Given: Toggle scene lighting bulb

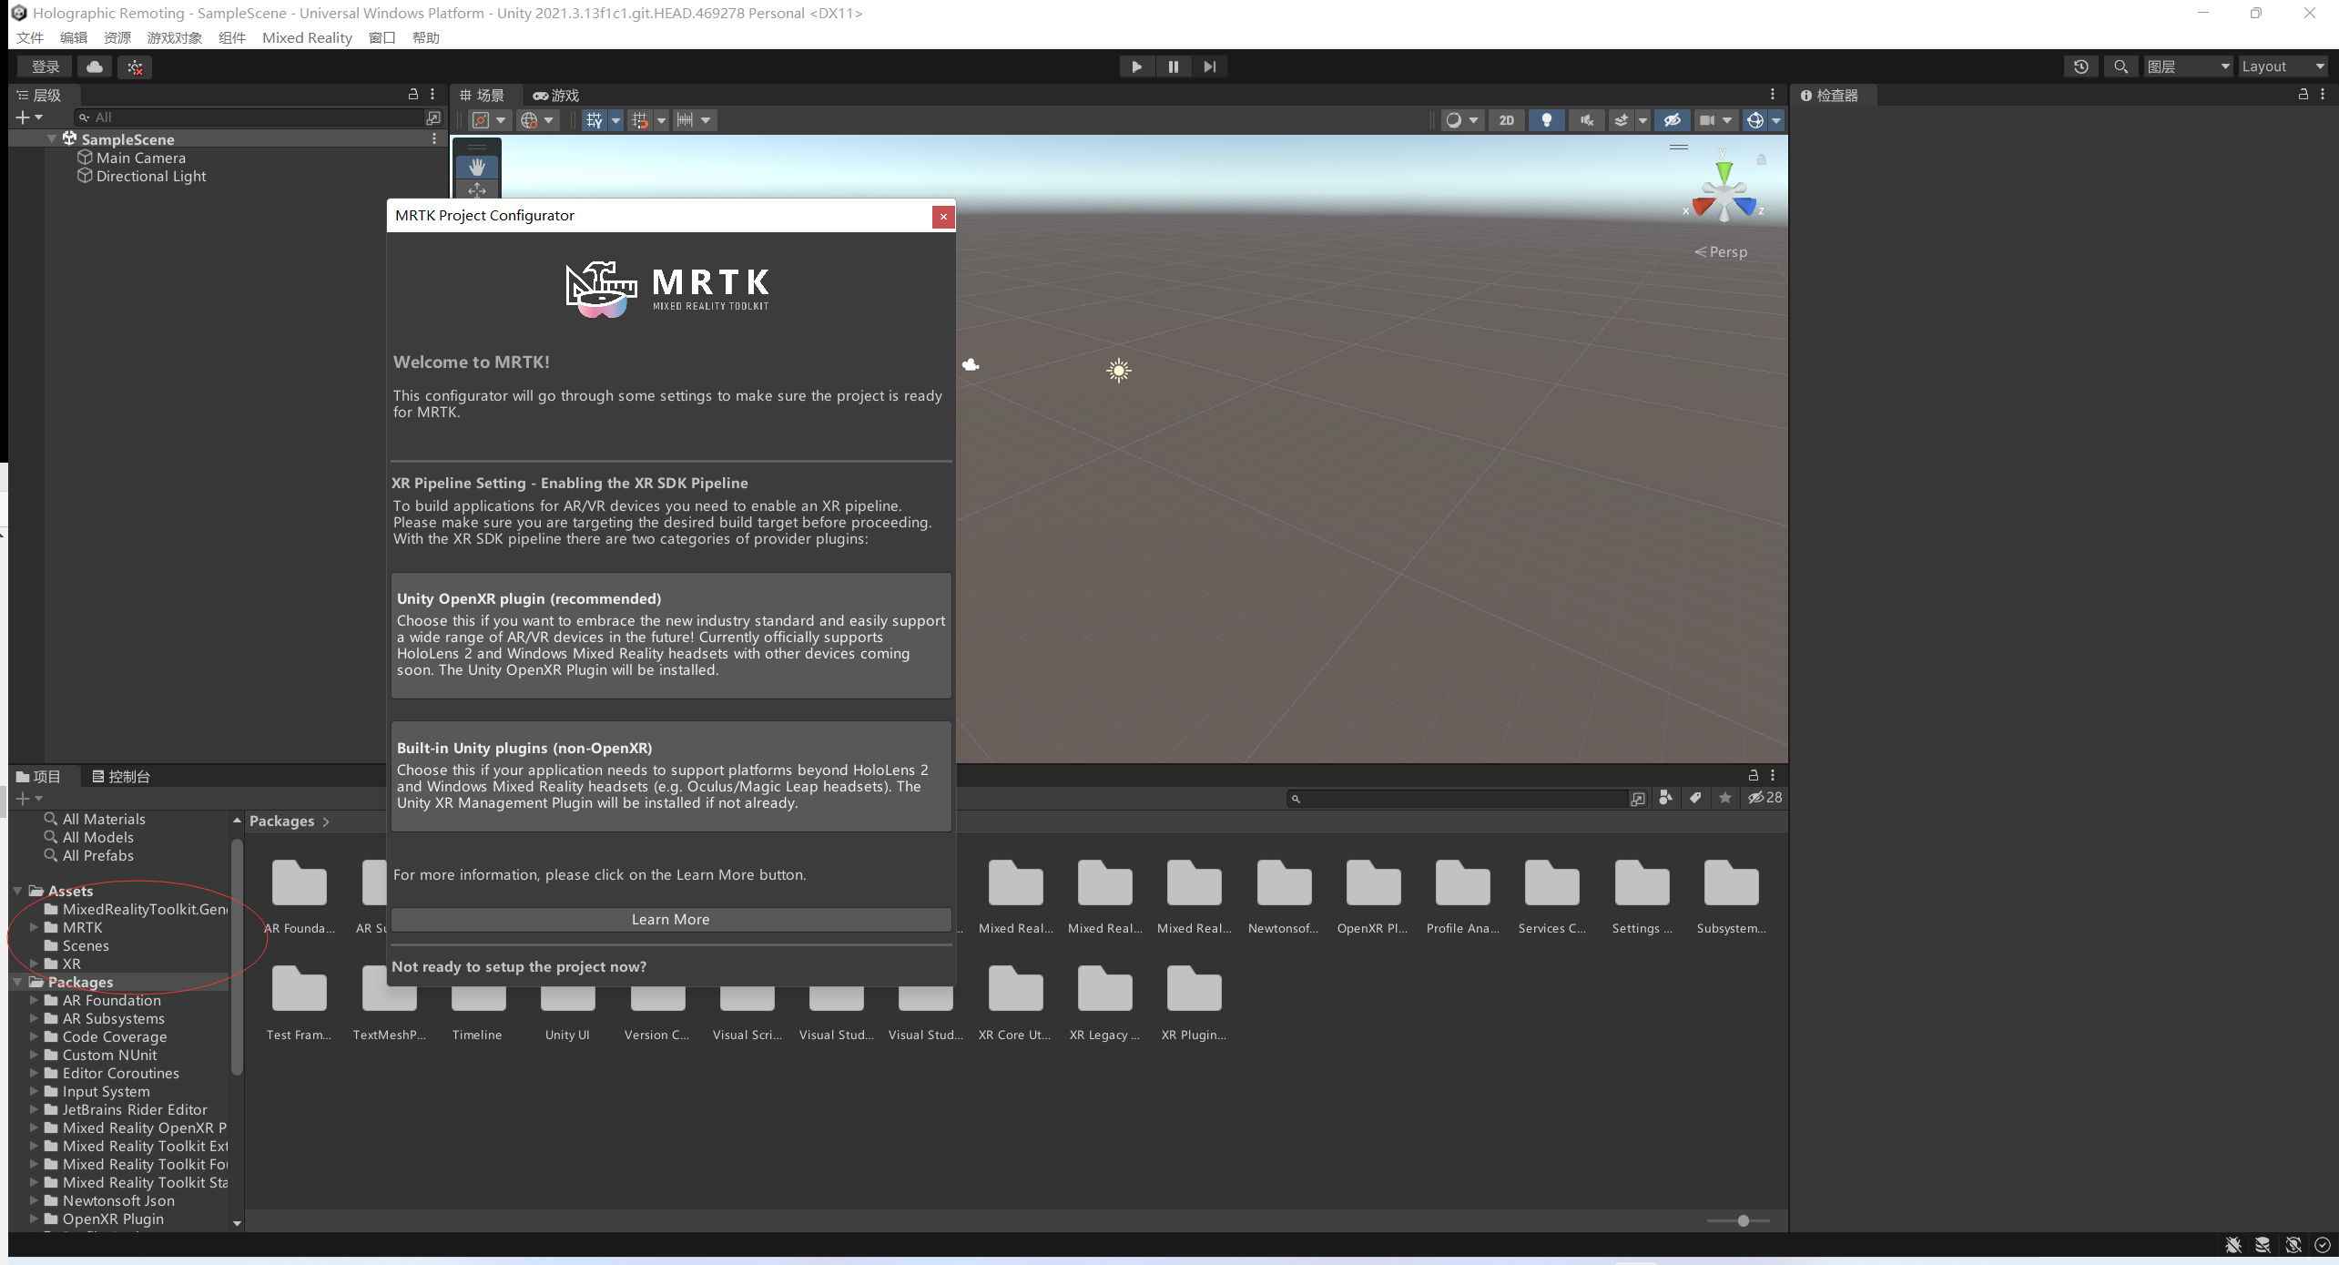Looking at the screenshot, I should click(1546, 120).
